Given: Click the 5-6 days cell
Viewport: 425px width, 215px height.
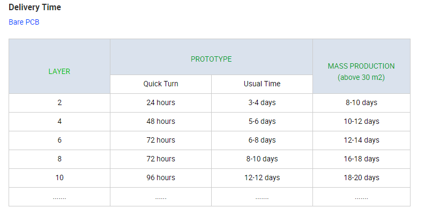Looking at the screenshot, I should point(262,122).
